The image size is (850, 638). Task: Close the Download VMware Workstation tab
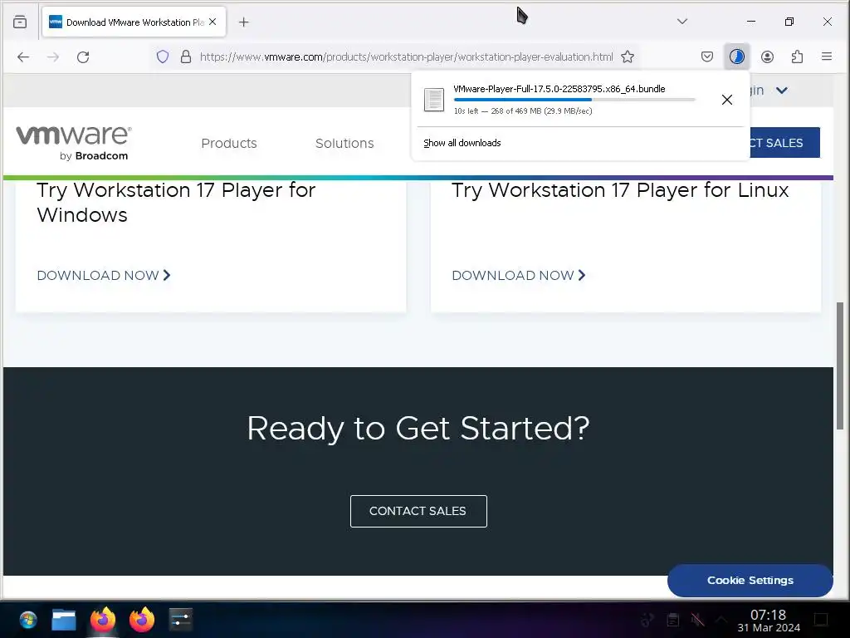pyautogui.click(x=212, y=22)
